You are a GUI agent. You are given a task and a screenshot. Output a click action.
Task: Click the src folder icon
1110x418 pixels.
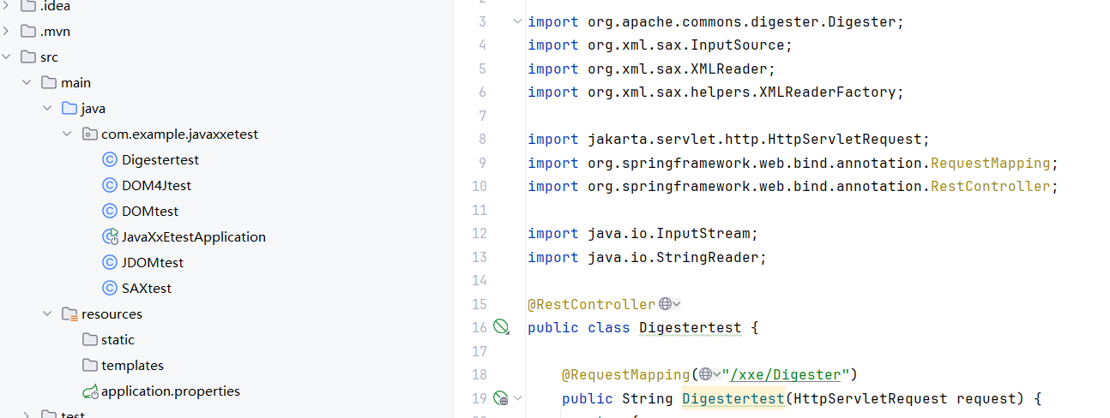pos(28,57)
